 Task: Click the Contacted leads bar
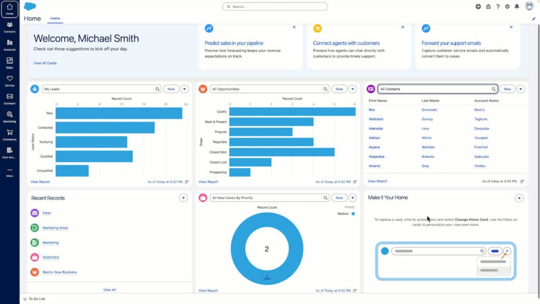pos(105,128)
